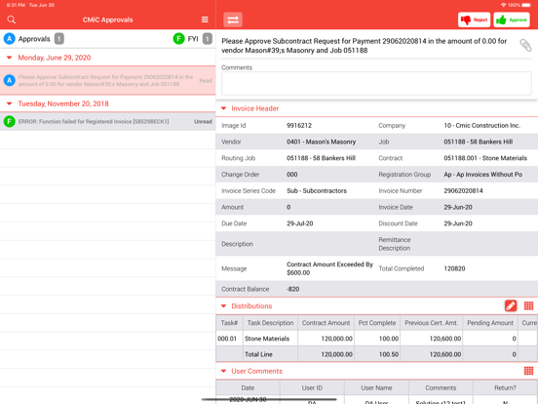
Task: Open the Distributions grid view icon
Action: coord(528,305)
